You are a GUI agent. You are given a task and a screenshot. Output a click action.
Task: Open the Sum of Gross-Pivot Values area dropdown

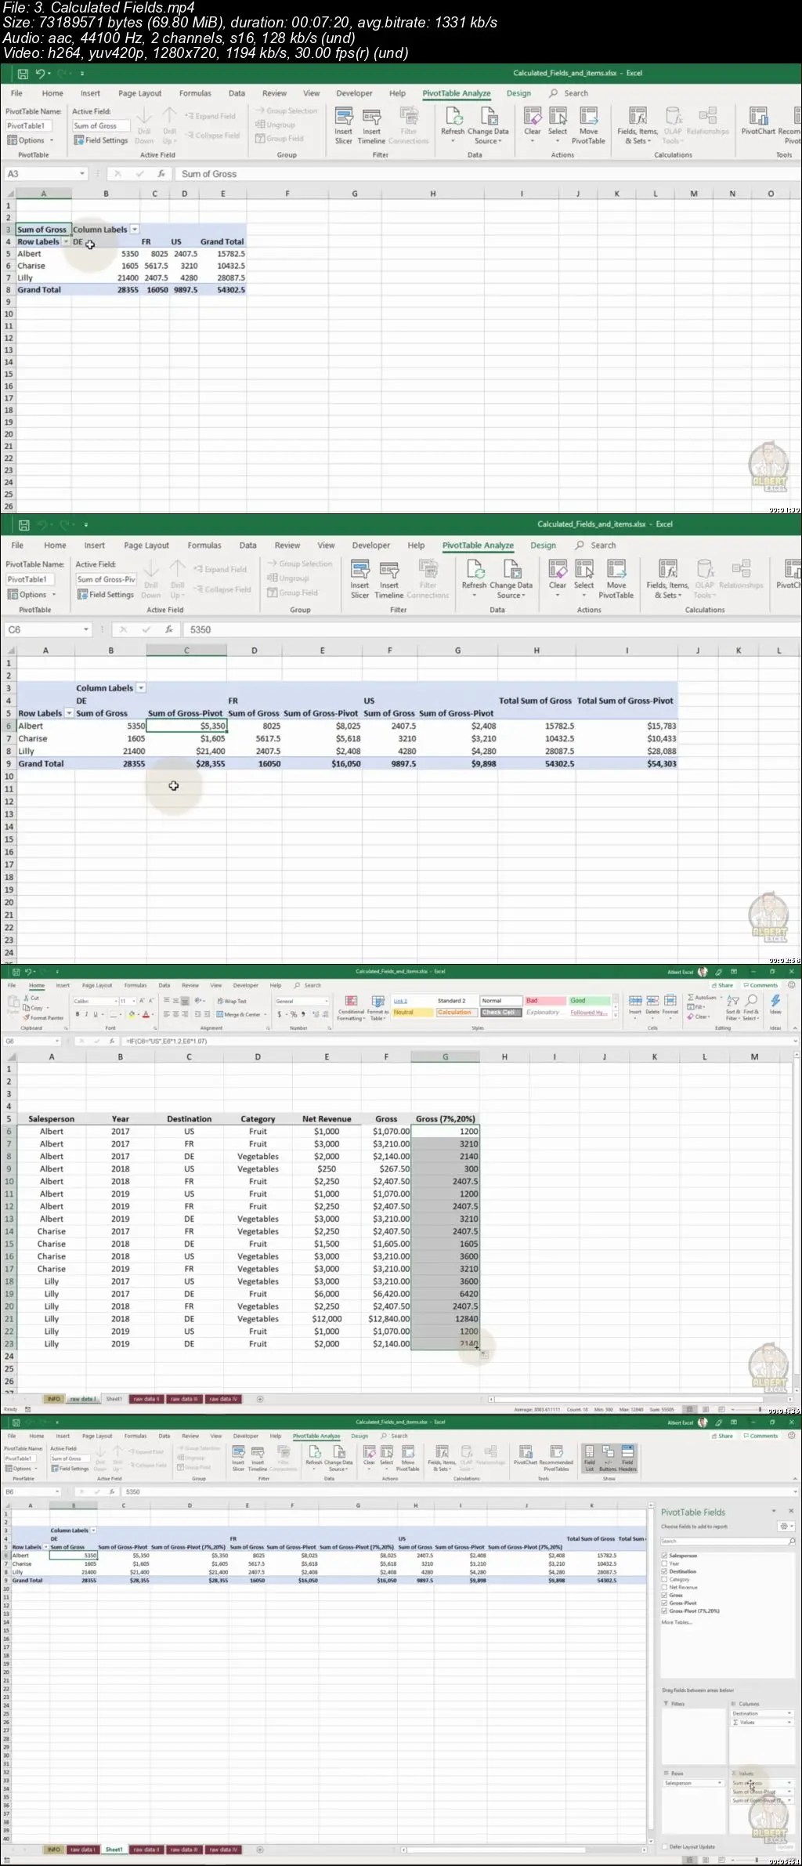tap(789, 1792)
